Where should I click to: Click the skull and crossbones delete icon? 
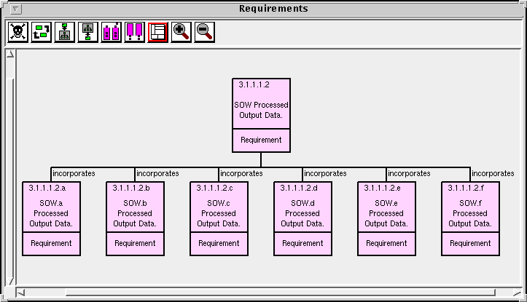pos(17,32)
